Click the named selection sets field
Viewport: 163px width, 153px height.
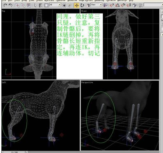click(x=153, y=5)
